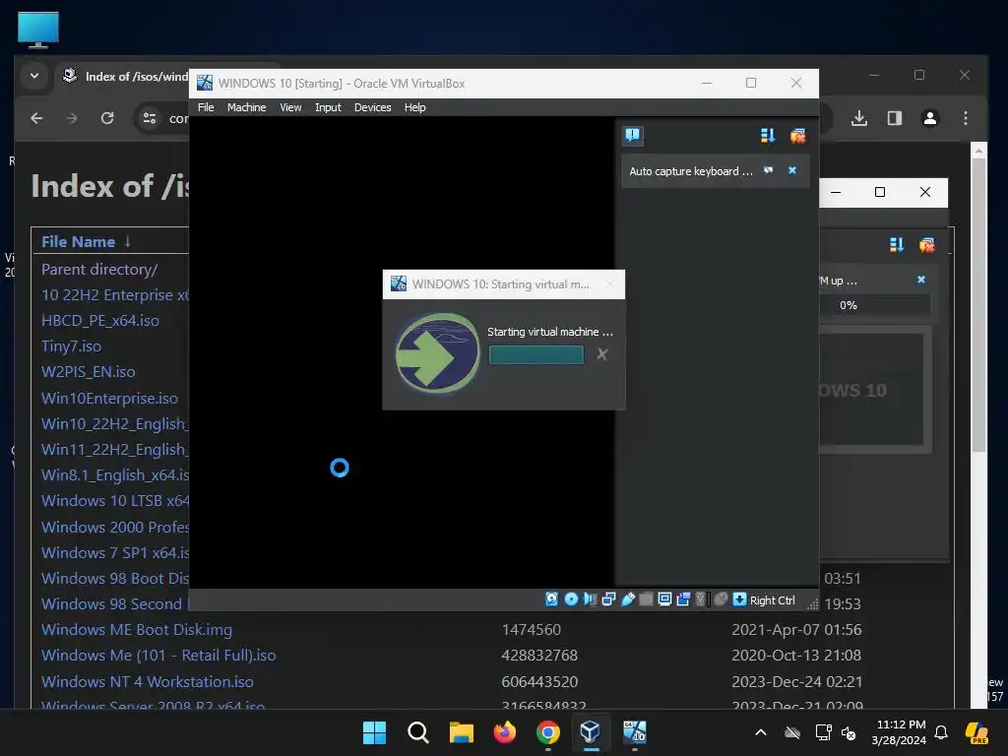Image resolution: width=1008 pixels, height=756 pixels.
Task: Switch to VirtualBox Manager taskbar icon
Action: click(x=591, y=732)
